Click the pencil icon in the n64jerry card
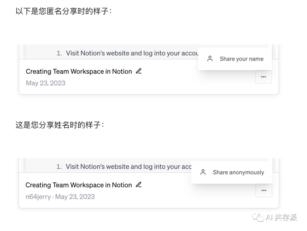The width and height of the screenshot is (307, 231). tap(138, 185)
